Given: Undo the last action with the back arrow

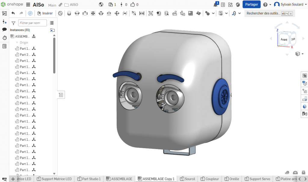Looking at the screenshot, I should pos(13,13).
